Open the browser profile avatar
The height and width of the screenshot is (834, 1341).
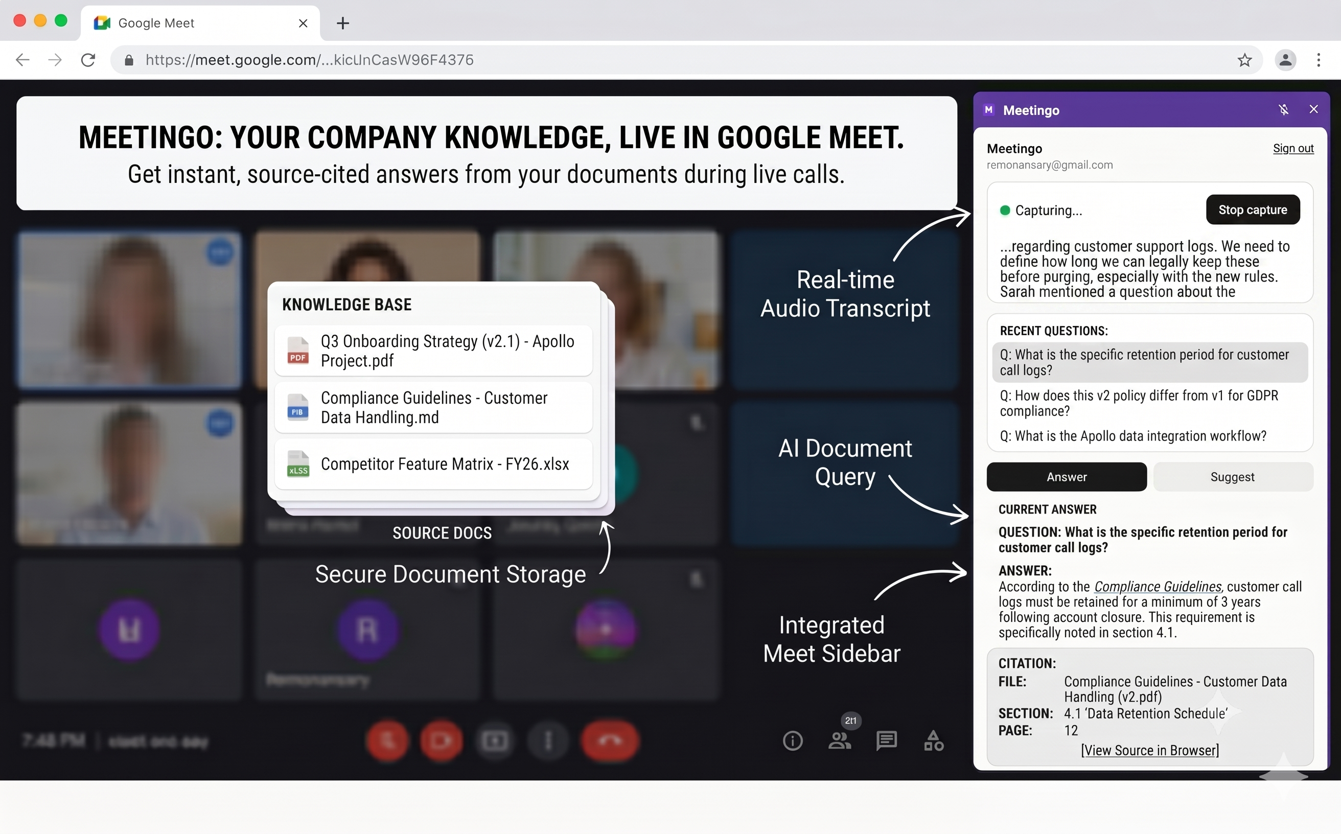pyautogui.click(x=1285, y=60)
